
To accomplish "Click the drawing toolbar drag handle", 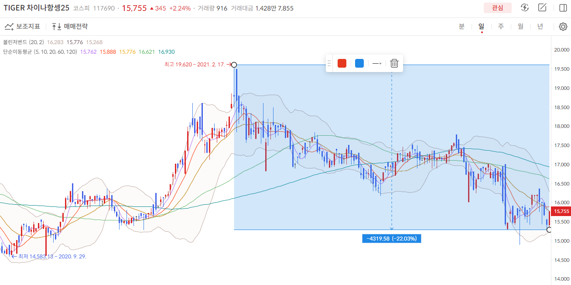I will pyautogui.click(x=329, y=63).
